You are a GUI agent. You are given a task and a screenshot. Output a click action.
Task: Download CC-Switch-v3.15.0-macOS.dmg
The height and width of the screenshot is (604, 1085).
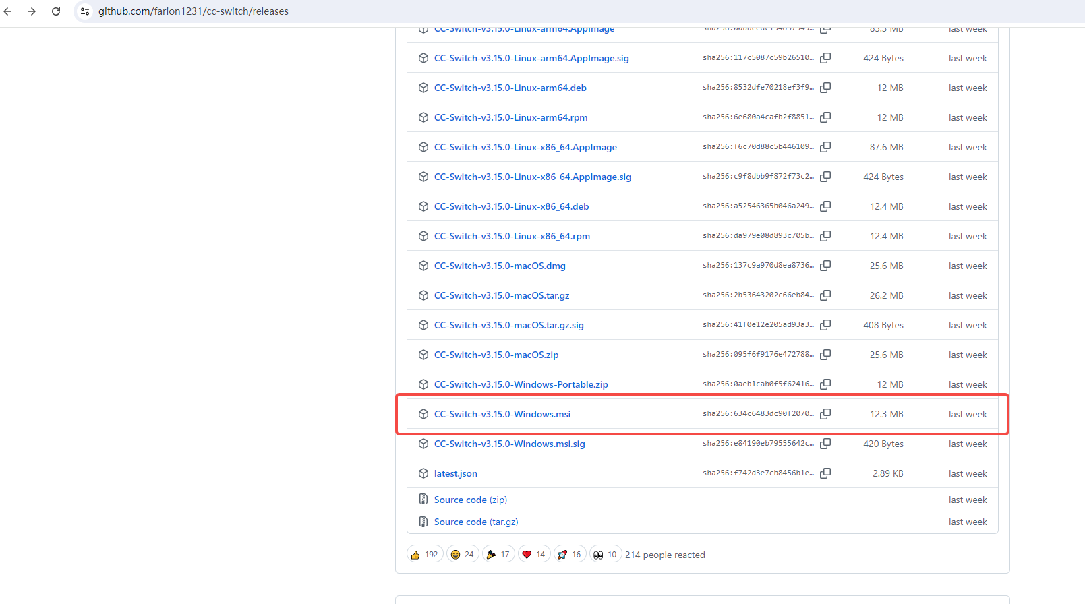tap(500, 266)
